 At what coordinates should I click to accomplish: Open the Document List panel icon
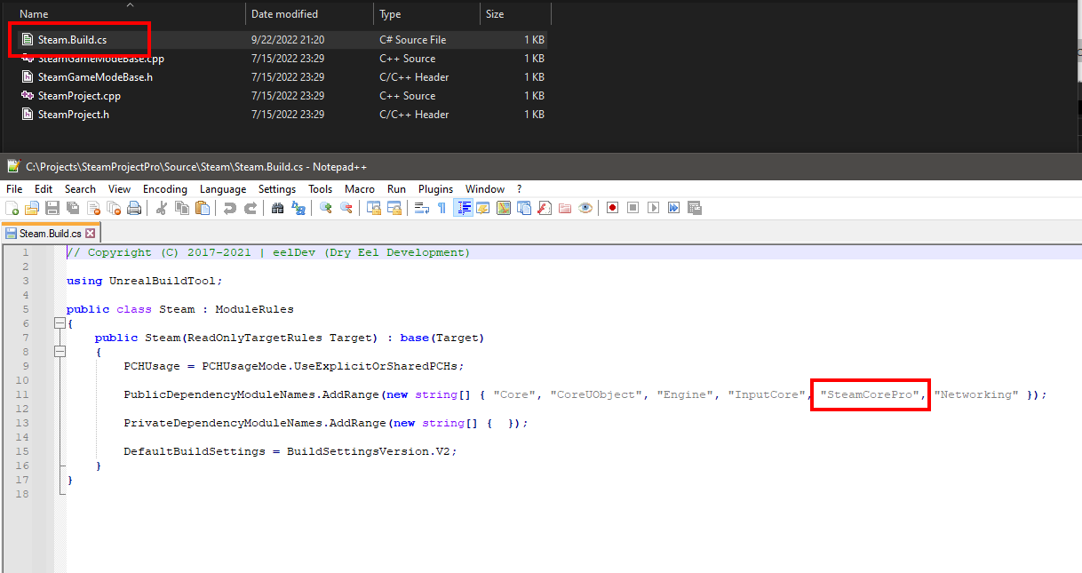pyautogui.click(x=524, y=208)
